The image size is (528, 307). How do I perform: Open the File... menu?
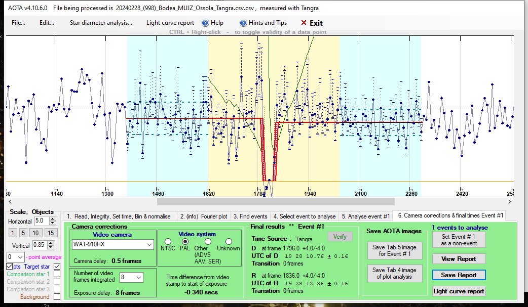pos(19,23)
